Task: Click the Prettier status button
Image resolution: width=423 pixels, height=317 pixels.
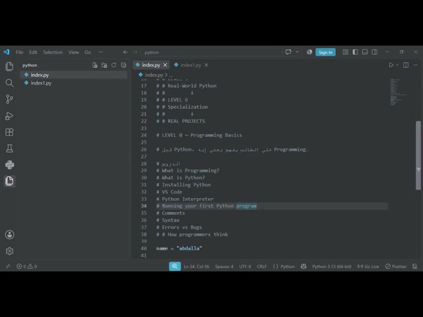Action: pos(396,266)
